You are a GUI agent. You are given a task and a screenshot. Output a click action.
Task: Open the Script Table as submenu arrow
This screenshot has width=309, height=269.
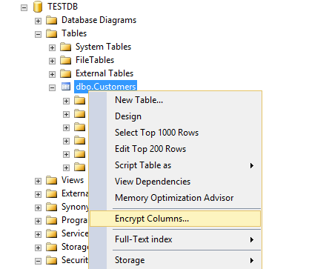coord(252,165)
